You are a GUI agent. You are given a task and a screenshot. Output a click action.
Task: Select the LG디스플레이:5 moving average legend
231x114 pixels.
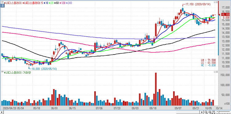tap(33, 3)
